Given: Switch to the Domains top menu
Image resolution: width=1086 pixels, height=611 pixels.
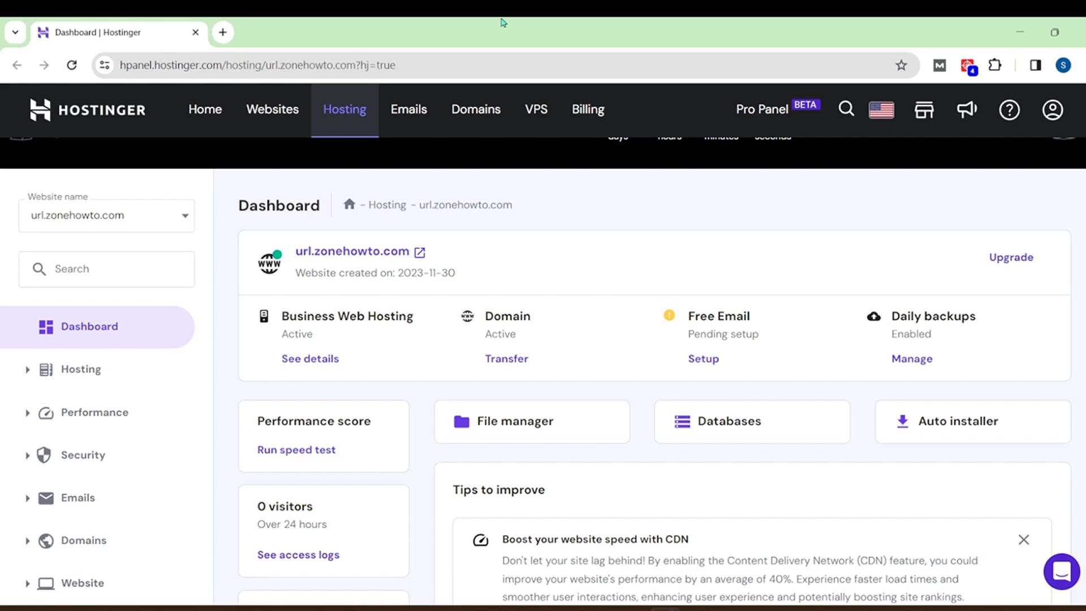Looking at the screenshot, I should (x=476, y=110).
